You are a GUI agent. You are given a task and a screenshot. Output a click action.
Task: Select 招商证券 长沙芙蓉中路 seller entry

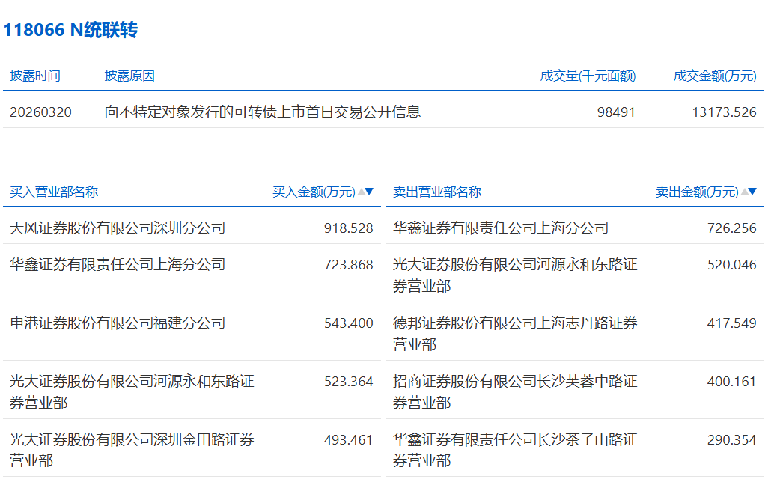(x=515, y=391)
